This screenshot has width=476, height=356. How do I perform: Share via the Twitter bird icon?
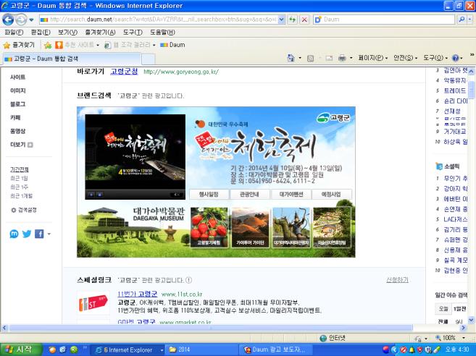[27, 234]
